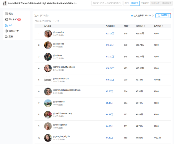Viewport: 174px width, 144px height.
Task: Open 评价分析 review analysis section
Action: point(13,19)
